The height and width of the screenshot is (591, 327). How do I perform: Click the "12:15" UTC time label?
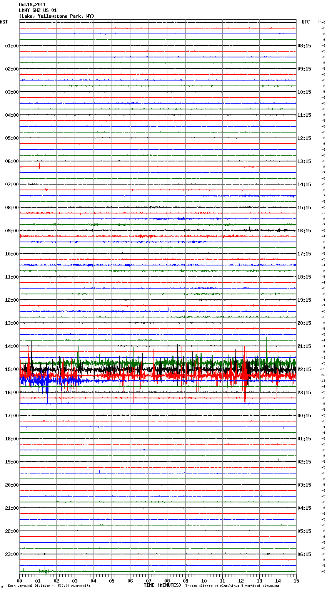tap(304, 138)
